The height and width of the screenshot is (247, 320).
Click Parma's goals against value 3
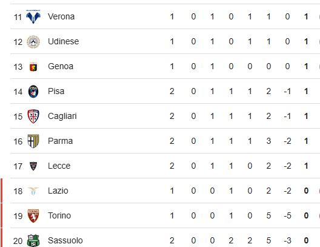pyautogui.click(x=268, y=141)
